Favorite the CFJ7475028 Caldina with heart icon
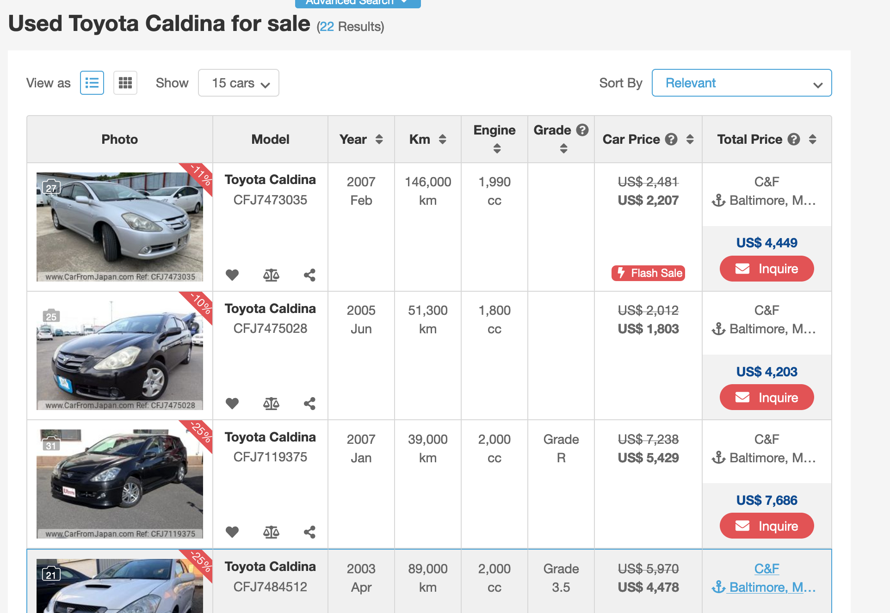Screen dimensions: 890x613 coord(232,404)
